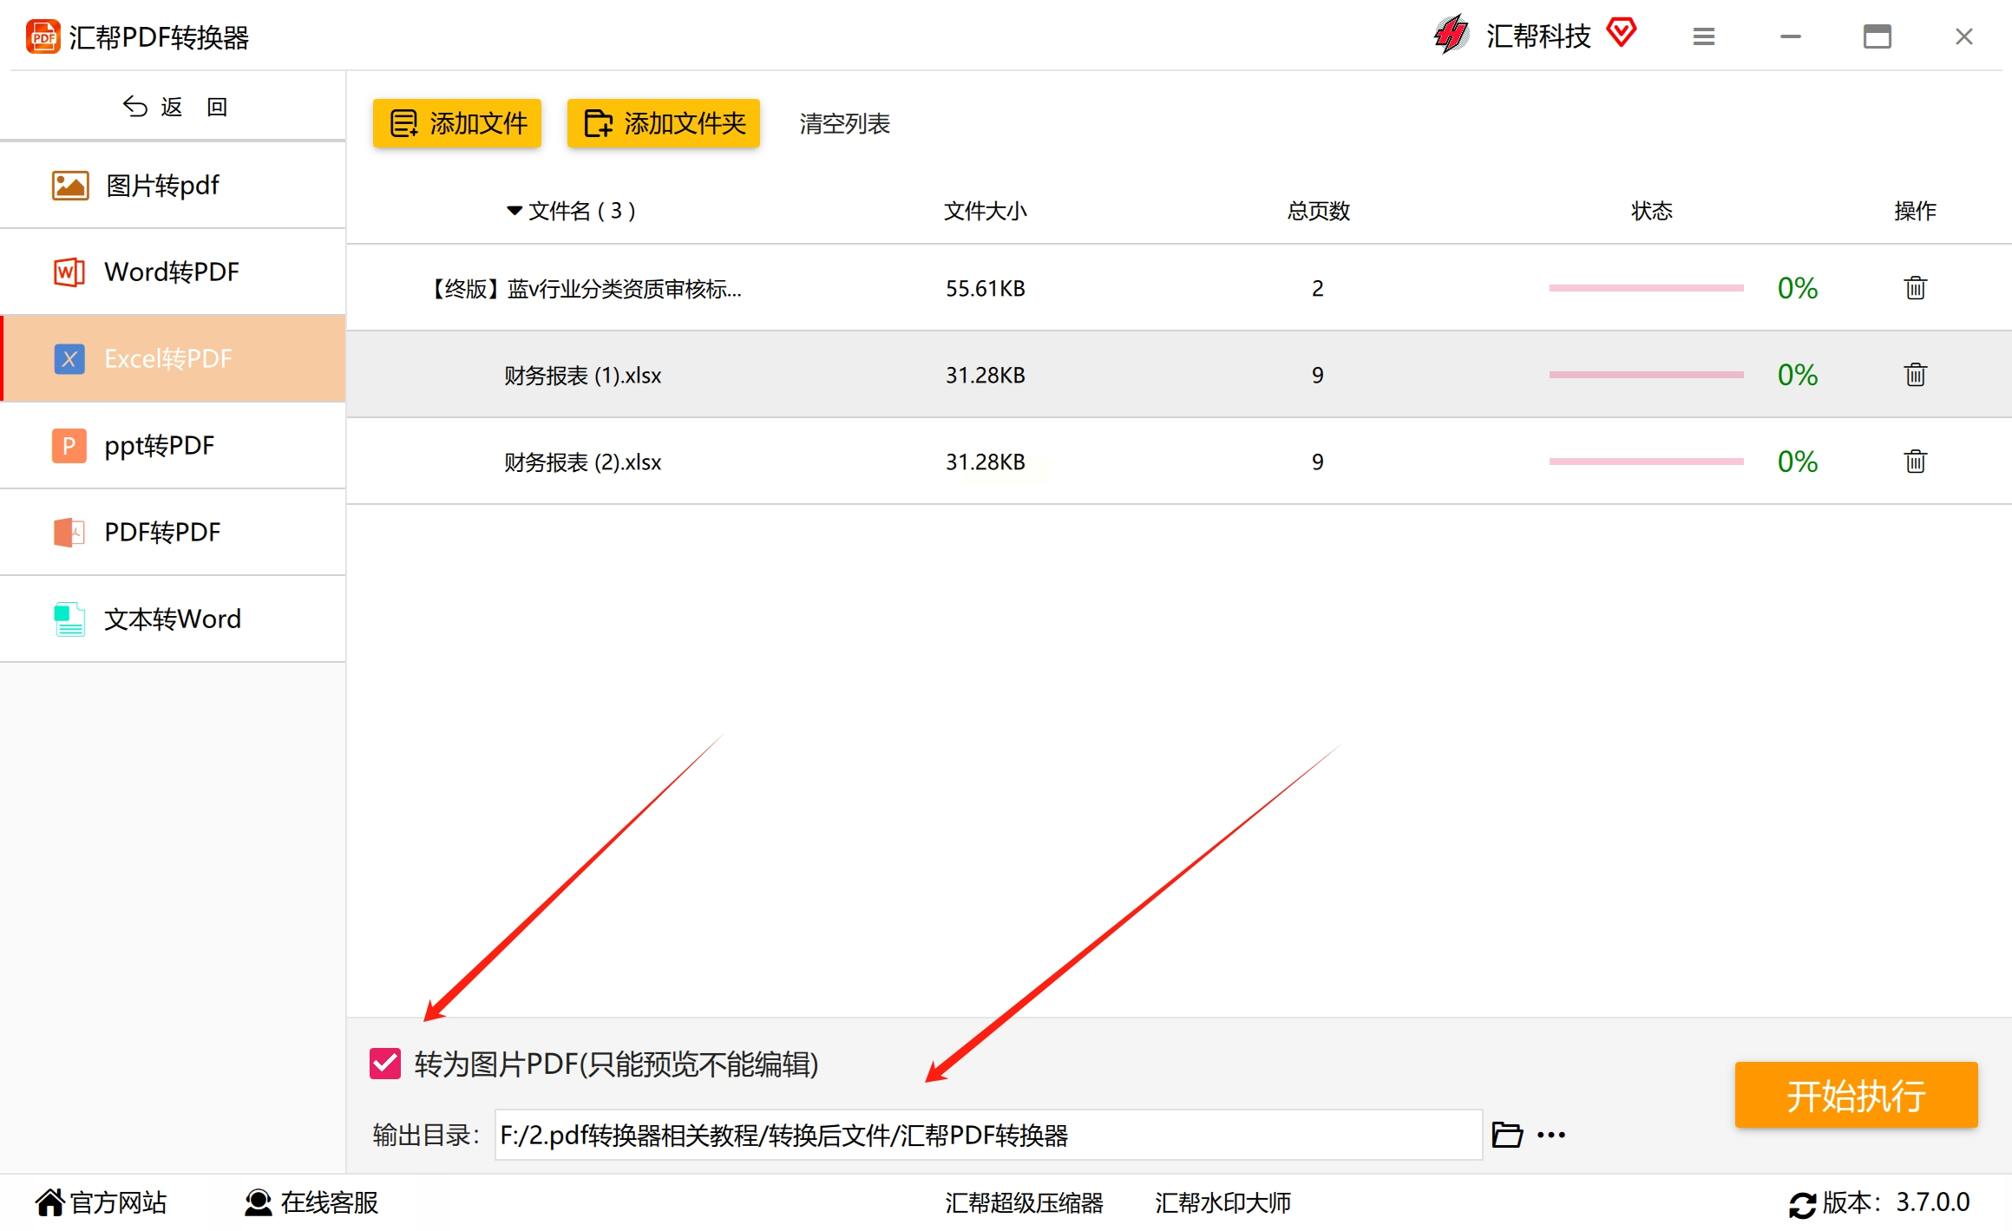Collapse the 文件名 (3) sort arrow
This screenshot has height=1231, width=2012.
(514, 211)
